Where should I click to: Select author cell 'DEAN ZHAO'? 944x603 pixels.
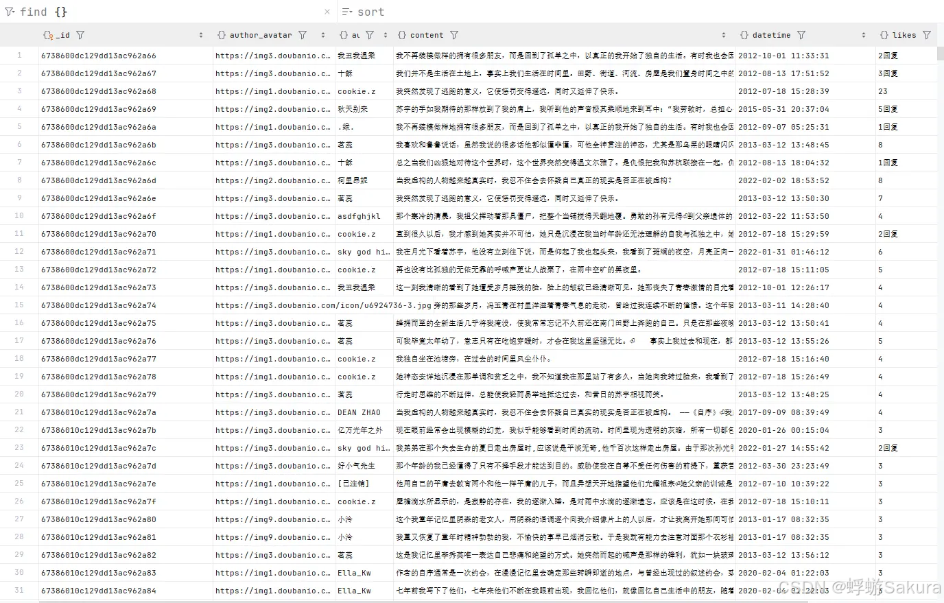(364, 412)
